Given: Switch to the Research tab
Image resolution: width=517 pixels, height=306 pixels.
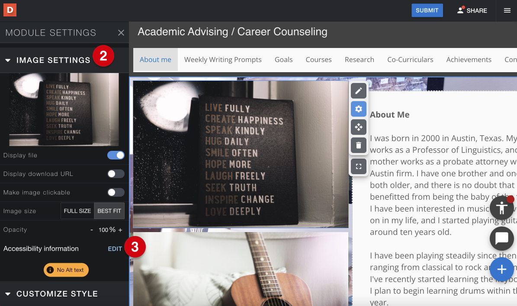Looking at the screenshot, I should [360, 60].
